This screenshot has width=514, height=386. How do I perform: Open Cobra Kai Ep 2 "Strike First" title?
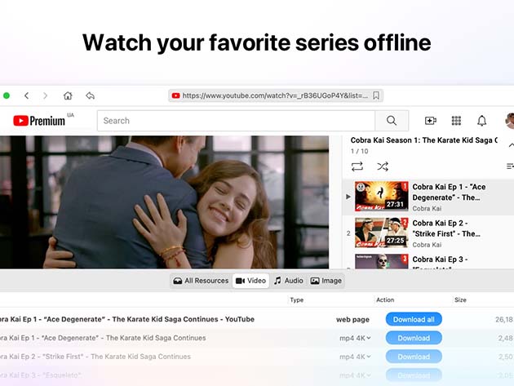pyautogui.click(x=446, y=228)
